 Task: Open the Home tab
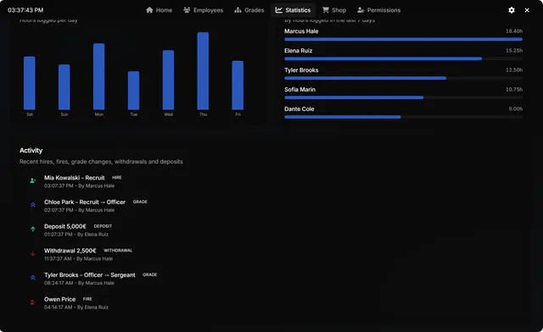click(159, 10)
